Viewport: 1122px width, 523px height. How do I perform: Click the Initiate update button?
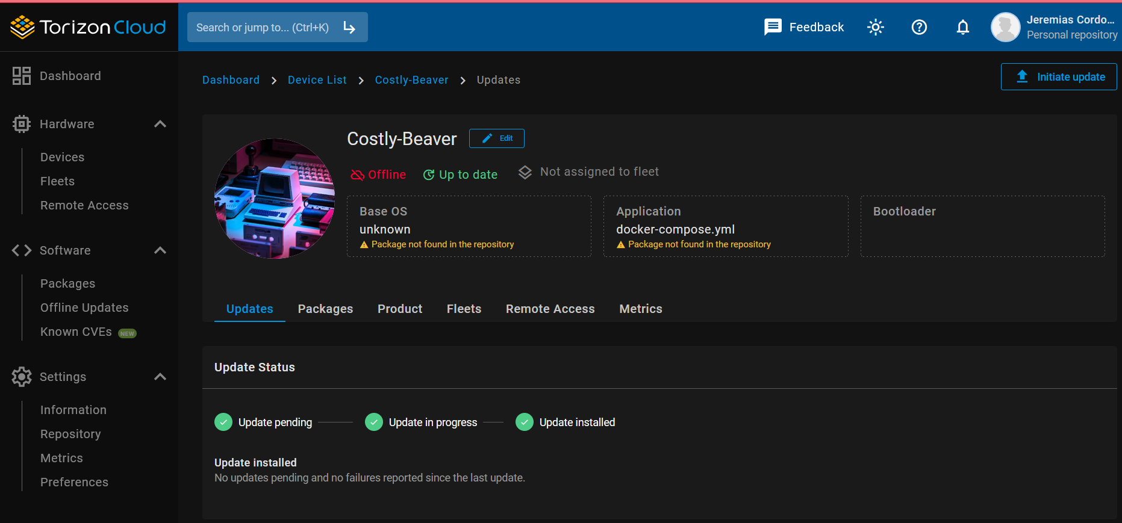coord(1058,77)
